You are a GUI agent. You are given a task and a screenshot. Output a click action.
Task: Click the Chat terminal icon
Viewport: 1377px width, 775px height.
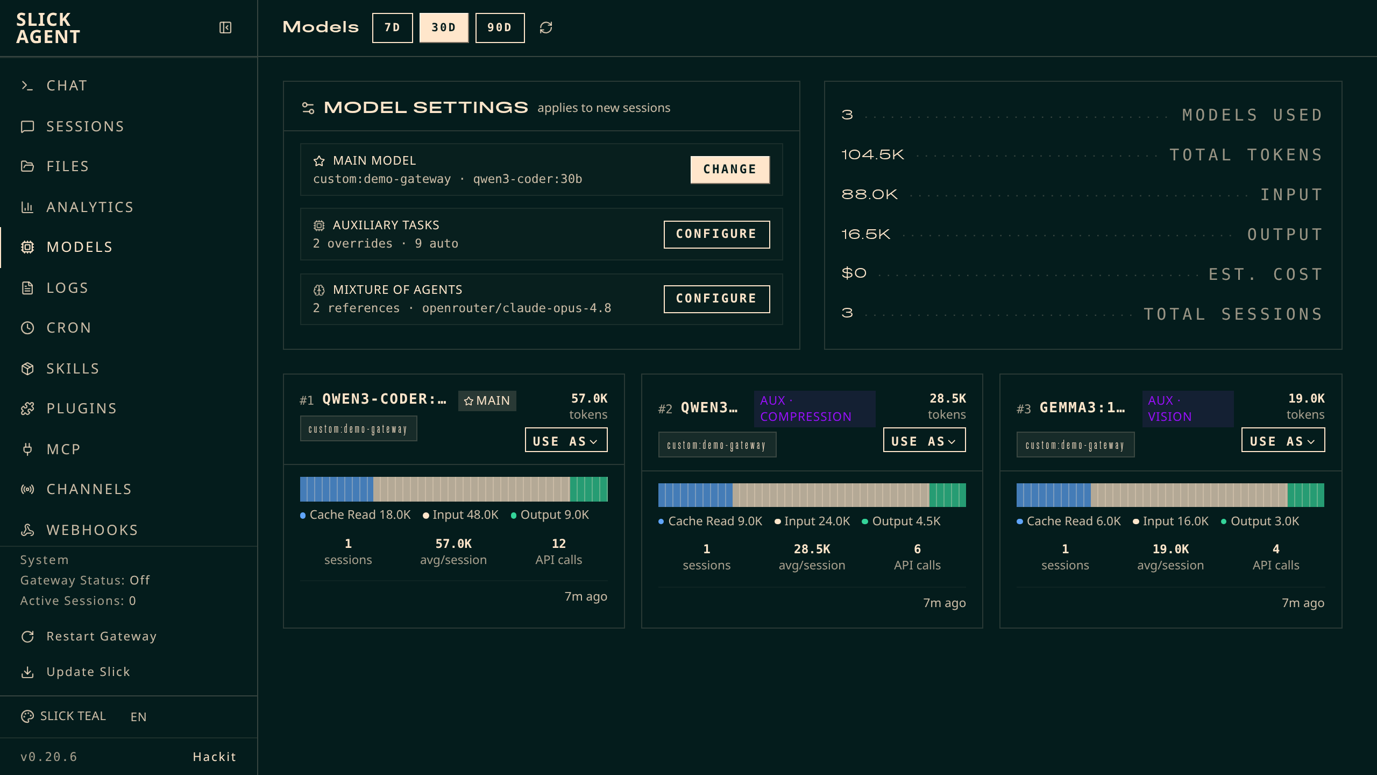(x=27, y=86)
